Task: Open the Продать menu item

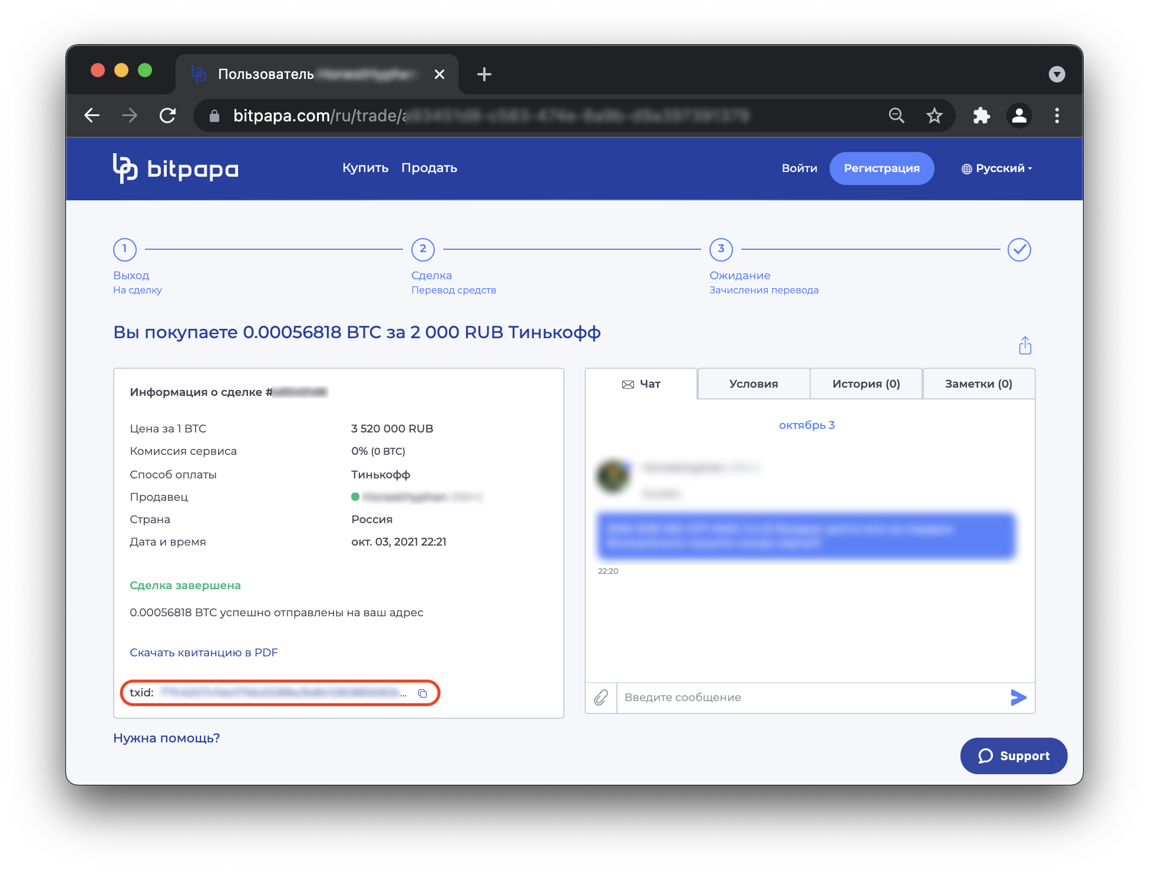Action: [429, 168]
